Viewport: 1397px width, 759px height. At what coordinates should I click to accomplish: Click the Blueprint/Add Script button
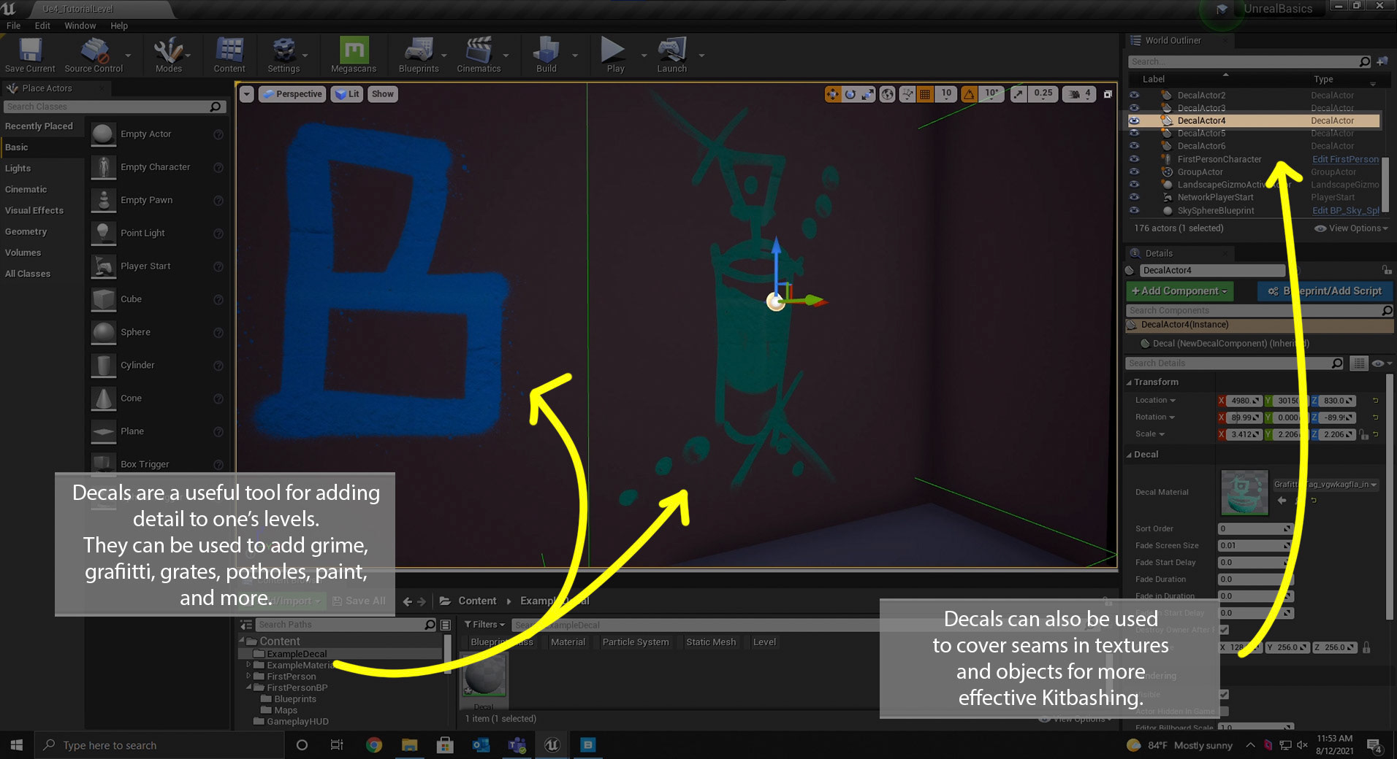[x=1325, y=290]
